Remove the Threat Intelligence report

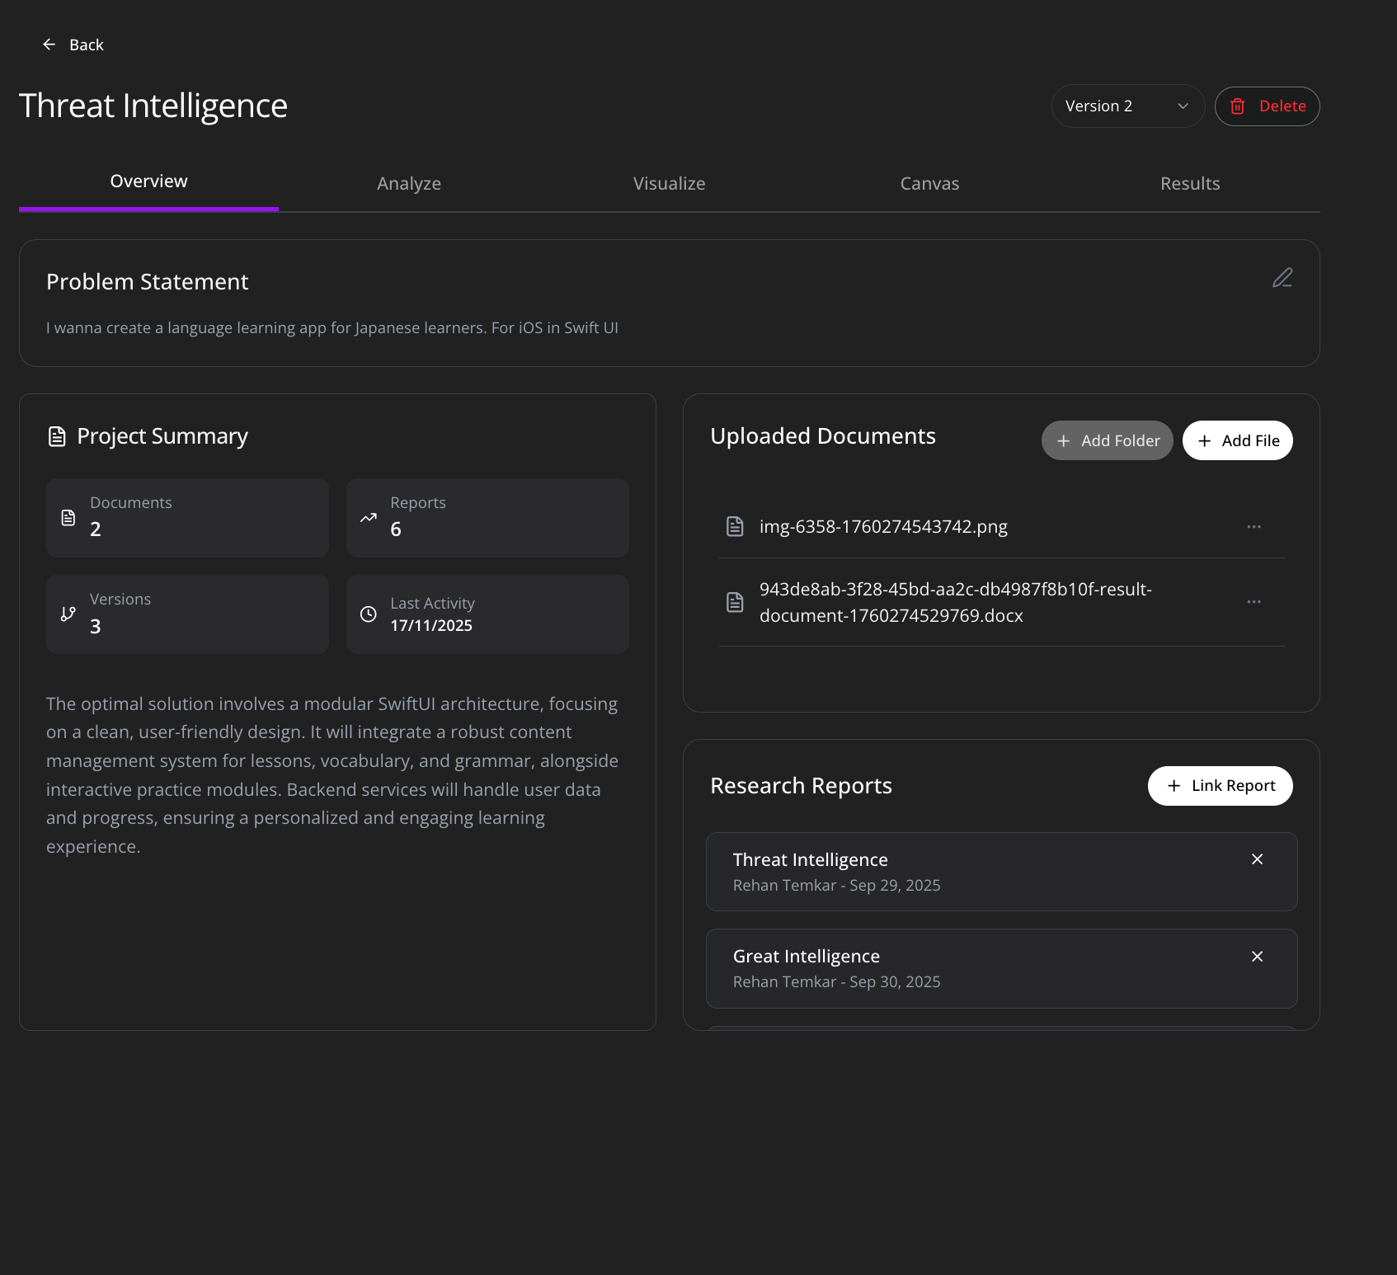[1256, 859]
